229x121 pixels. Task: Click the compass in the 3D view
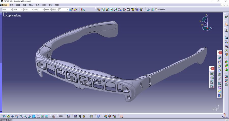tap(206, 22)
